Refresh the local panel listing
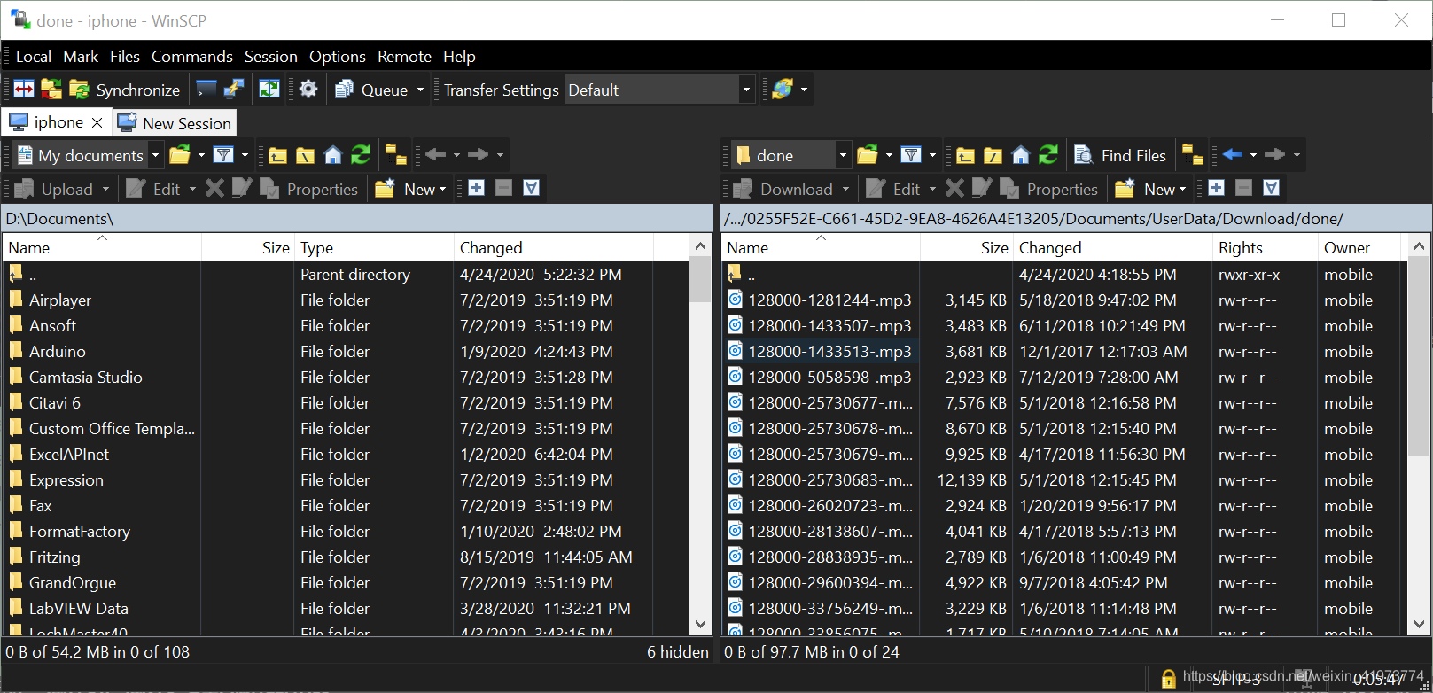 (360, 155)
